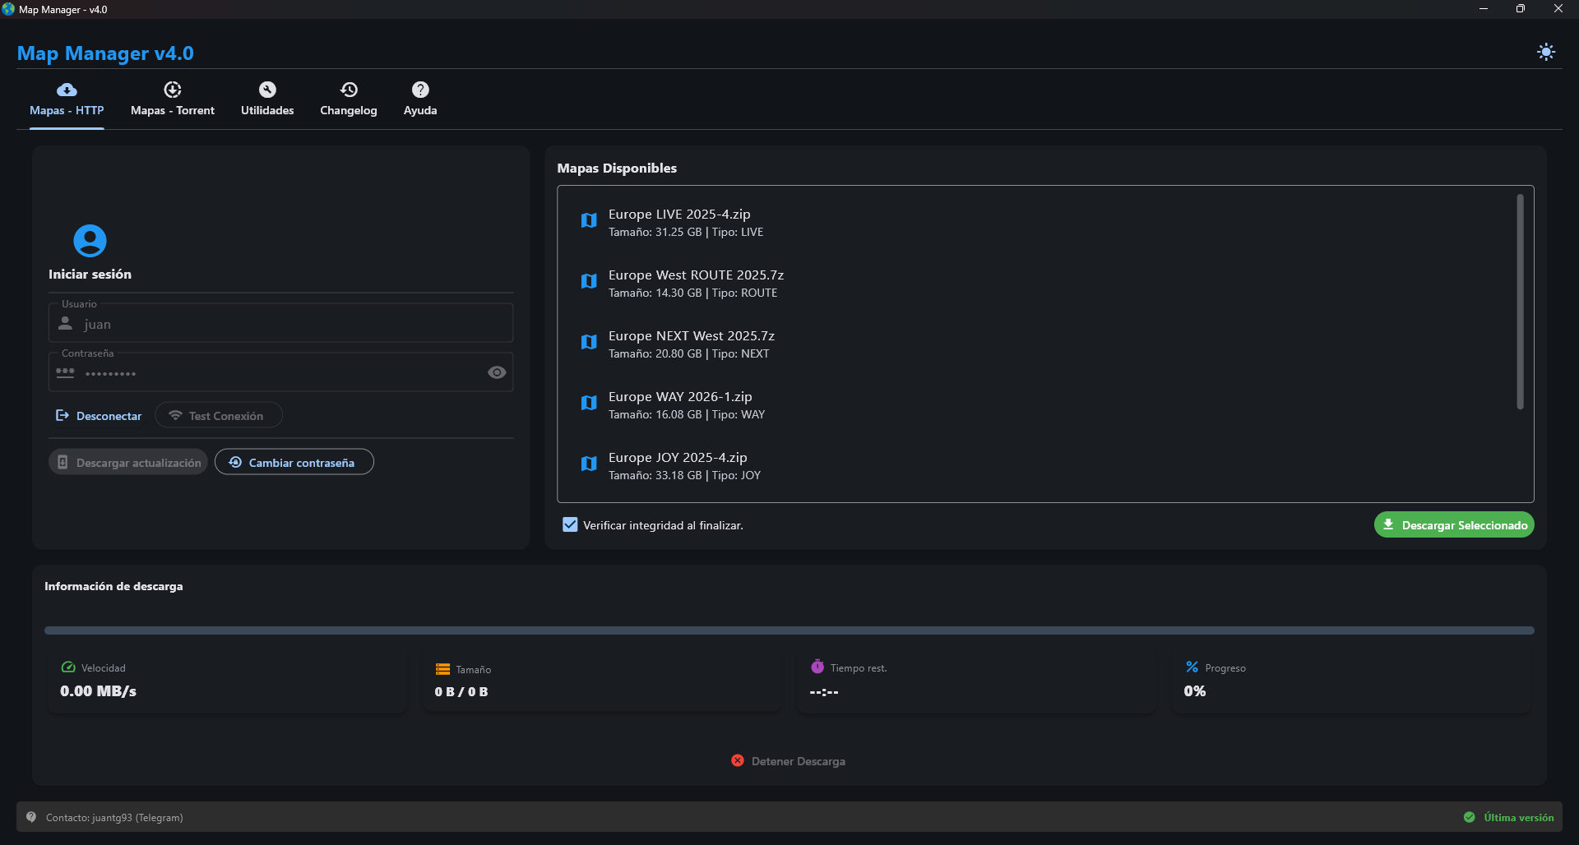Uncheck Verificar integridad al finalizar
Image resolution: width=1579 pixels, height=845 pixels.
(x=570, y=524)
